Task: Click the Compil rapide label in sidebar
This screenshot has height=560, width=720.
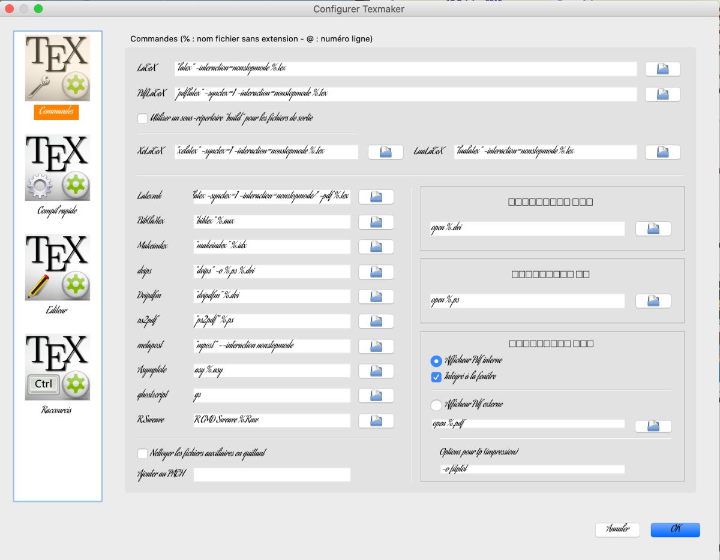Action: pyautogui.click(x=57, y=211)
